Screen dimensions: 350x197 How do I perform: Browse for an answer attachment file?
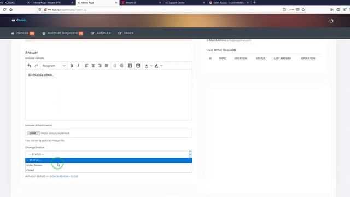pyautogui.click(x=33, y=133)
